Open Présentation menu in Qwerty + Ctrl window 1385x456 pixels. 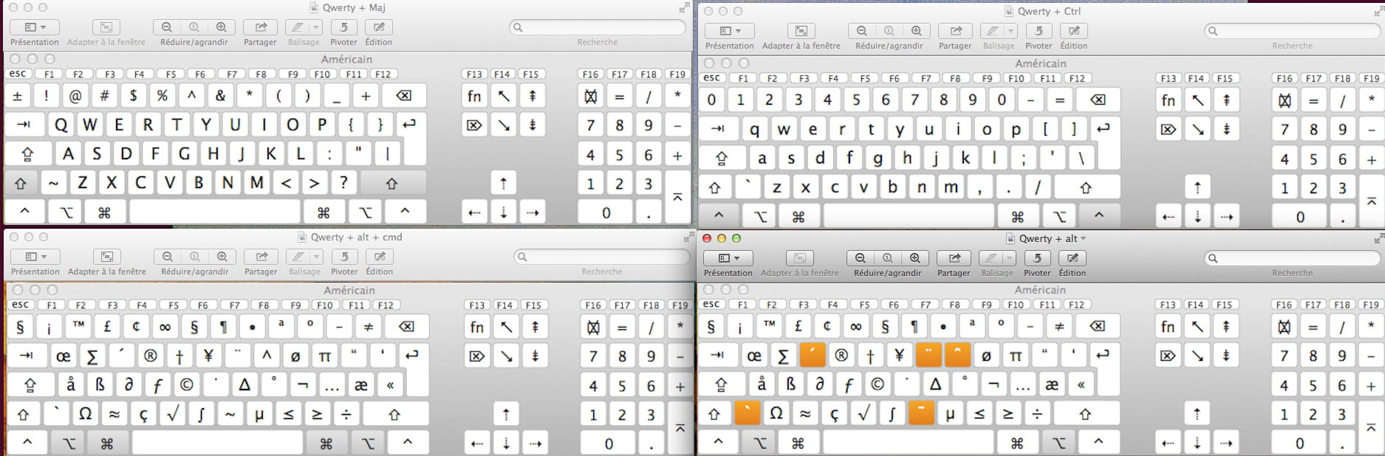click(x=730, y=31)
